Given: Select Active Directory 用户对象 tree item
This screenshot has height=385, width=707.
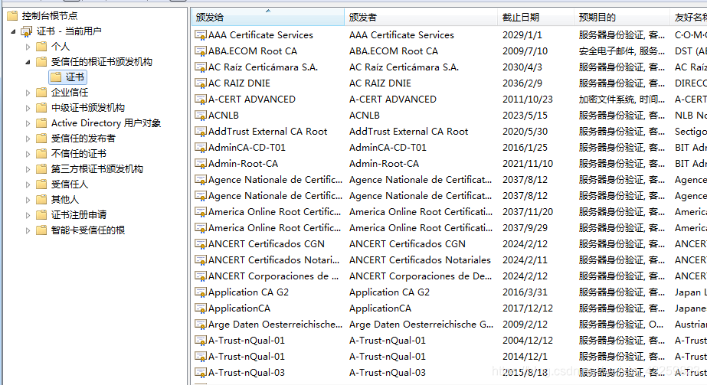Looking at the screenshot, I should pyautogui.click(x=106, y=123).
